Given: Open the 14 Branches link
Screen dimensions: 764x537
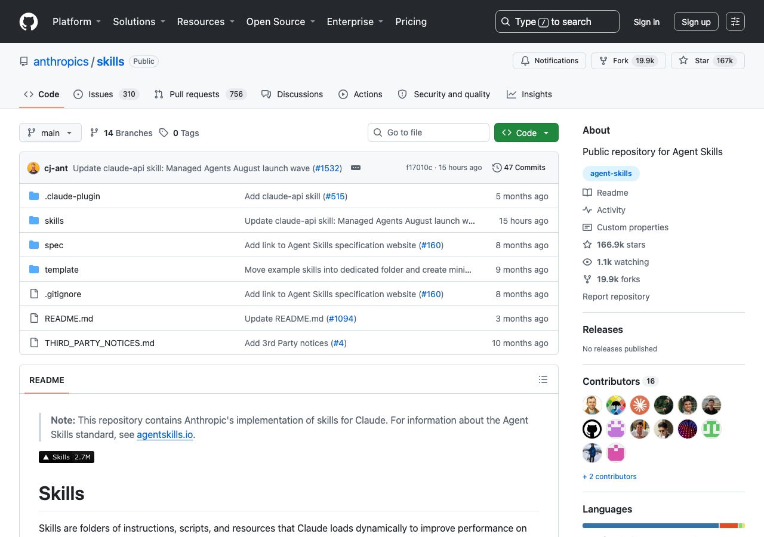Looking at the screenshot, I should pos(121,133).
